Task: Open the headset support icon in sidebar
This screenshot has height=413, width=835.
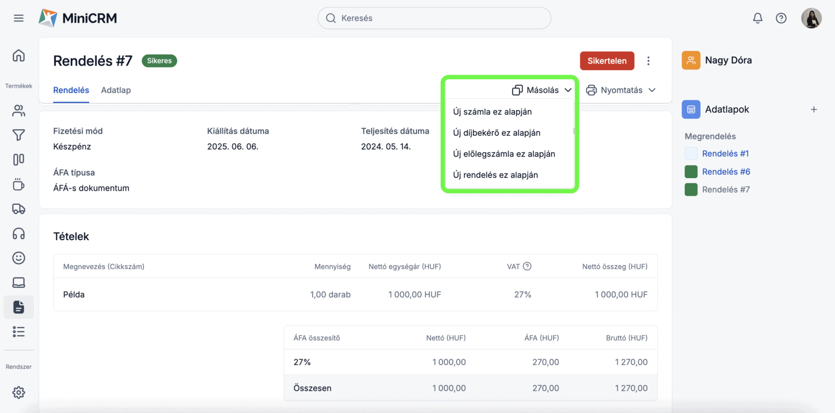Action: 19,234
